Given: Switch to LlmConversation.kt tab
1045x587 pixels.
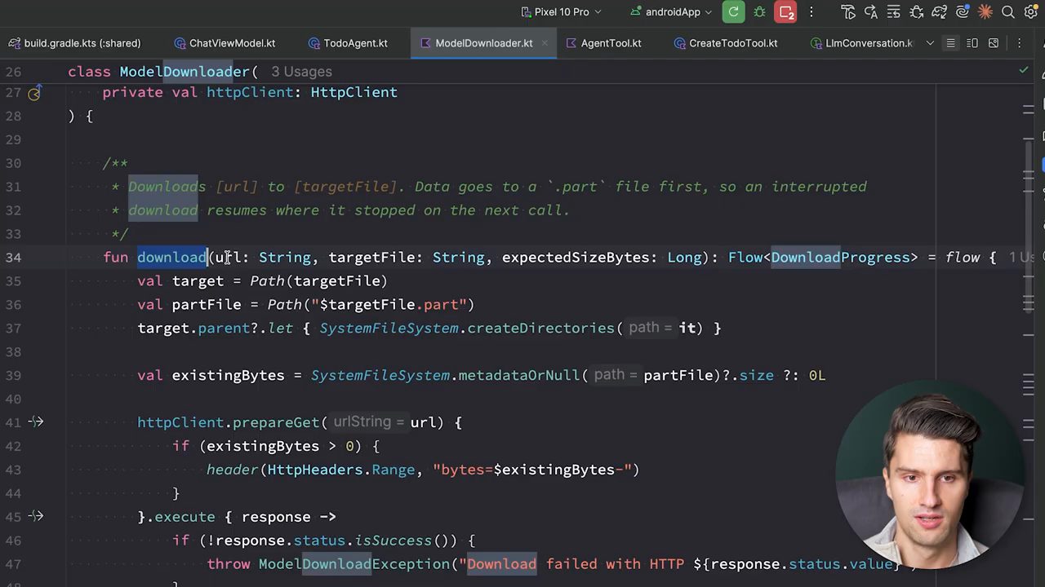Looking at the screenshot, I should (862, 43).
